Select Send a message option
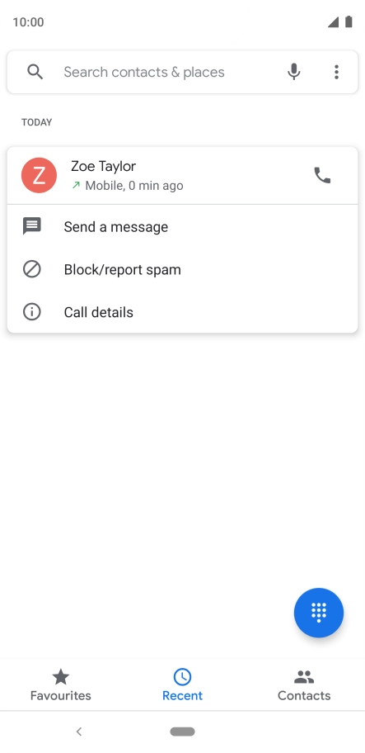The image size is (365, 753). coord(182,227)
